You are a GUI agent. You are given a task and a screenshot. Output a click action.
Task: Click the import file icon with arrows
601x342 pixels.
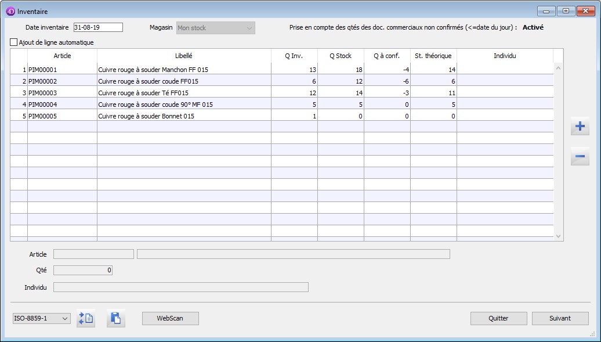[86, 318]
